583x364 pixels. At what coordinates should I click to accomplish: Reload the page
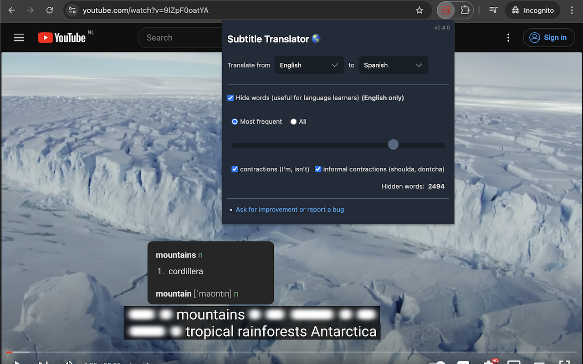(50, 10)
